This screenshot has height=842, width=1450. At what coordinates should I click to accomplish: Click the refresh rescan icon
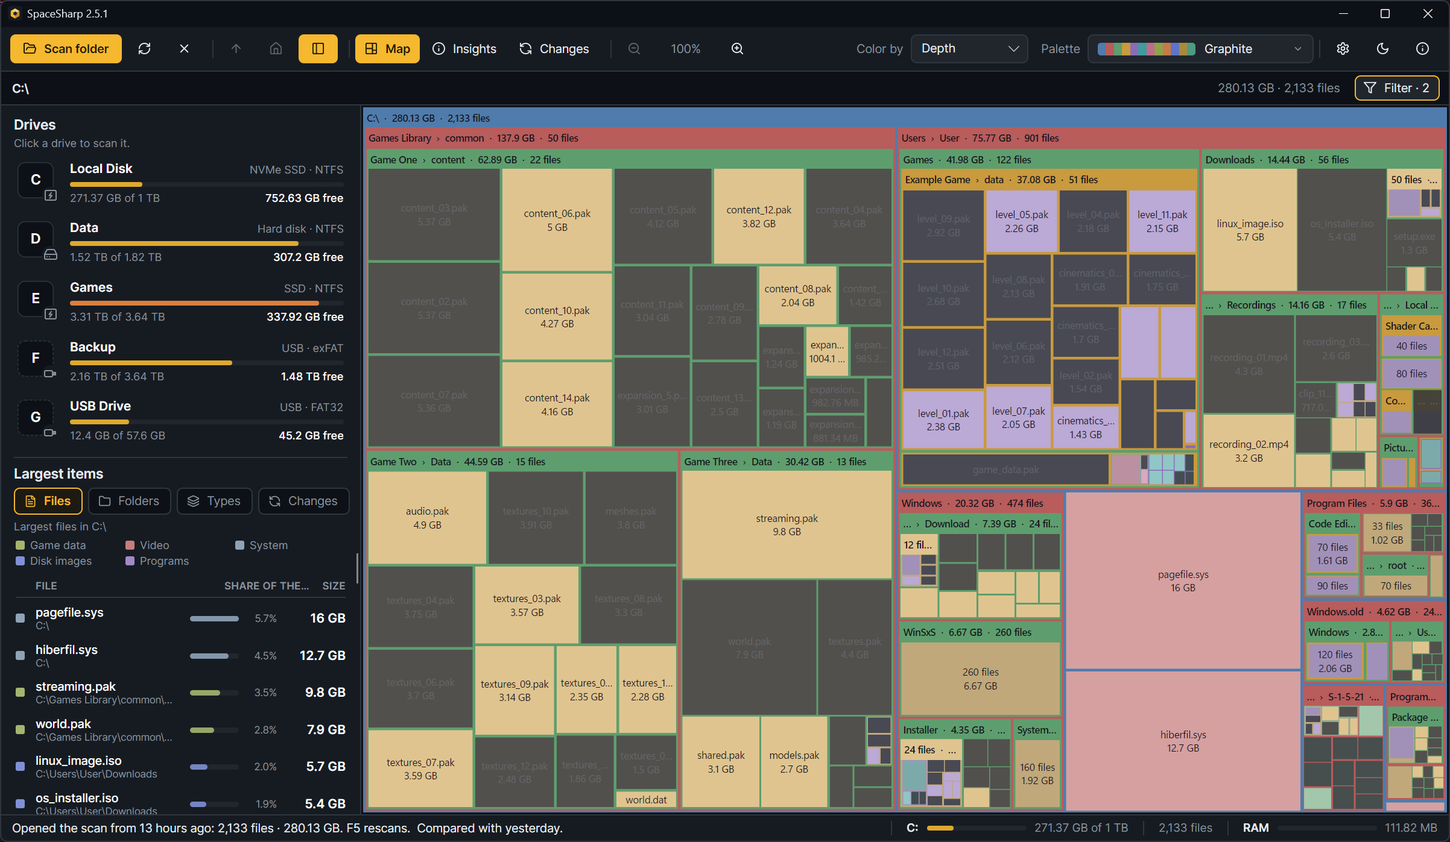coord(144,49)
